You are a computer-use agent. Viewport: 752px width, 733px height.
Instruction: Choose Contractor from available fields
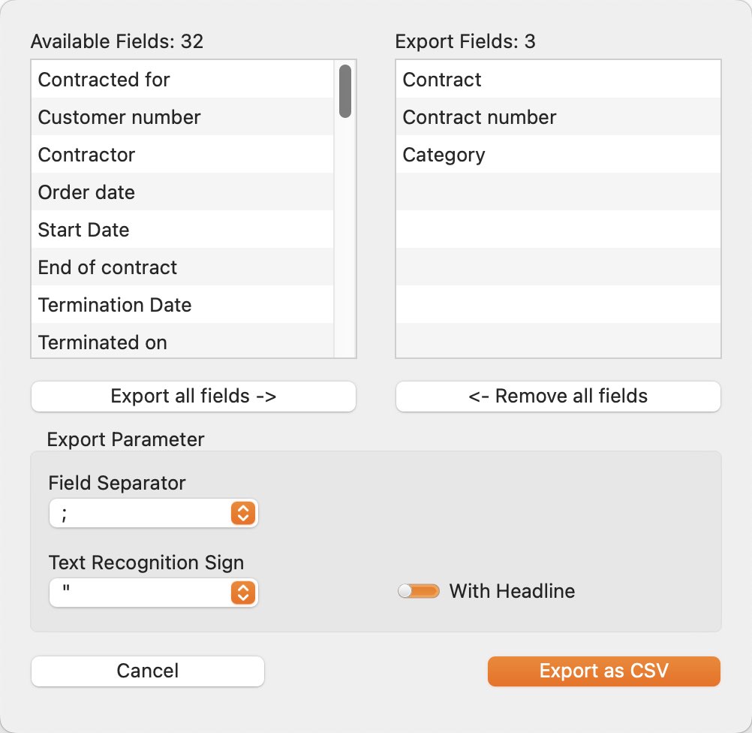(182, 154)
